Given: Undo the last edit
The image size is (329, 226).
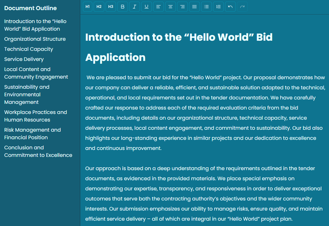Looking at the screenshot, I should tap(230, 6).
